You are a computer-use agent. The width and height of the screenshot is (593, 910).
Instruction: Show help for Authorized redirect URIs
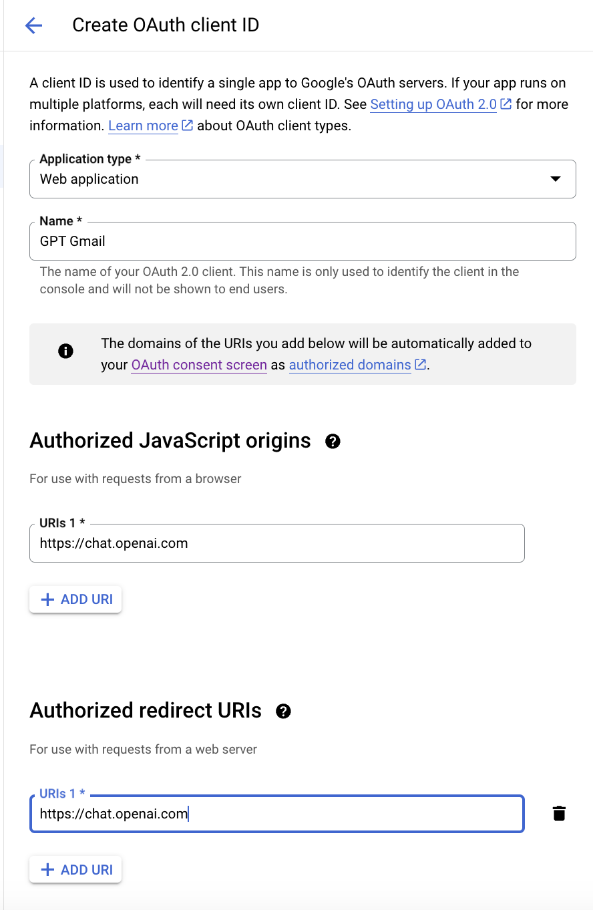coord(283,711)
